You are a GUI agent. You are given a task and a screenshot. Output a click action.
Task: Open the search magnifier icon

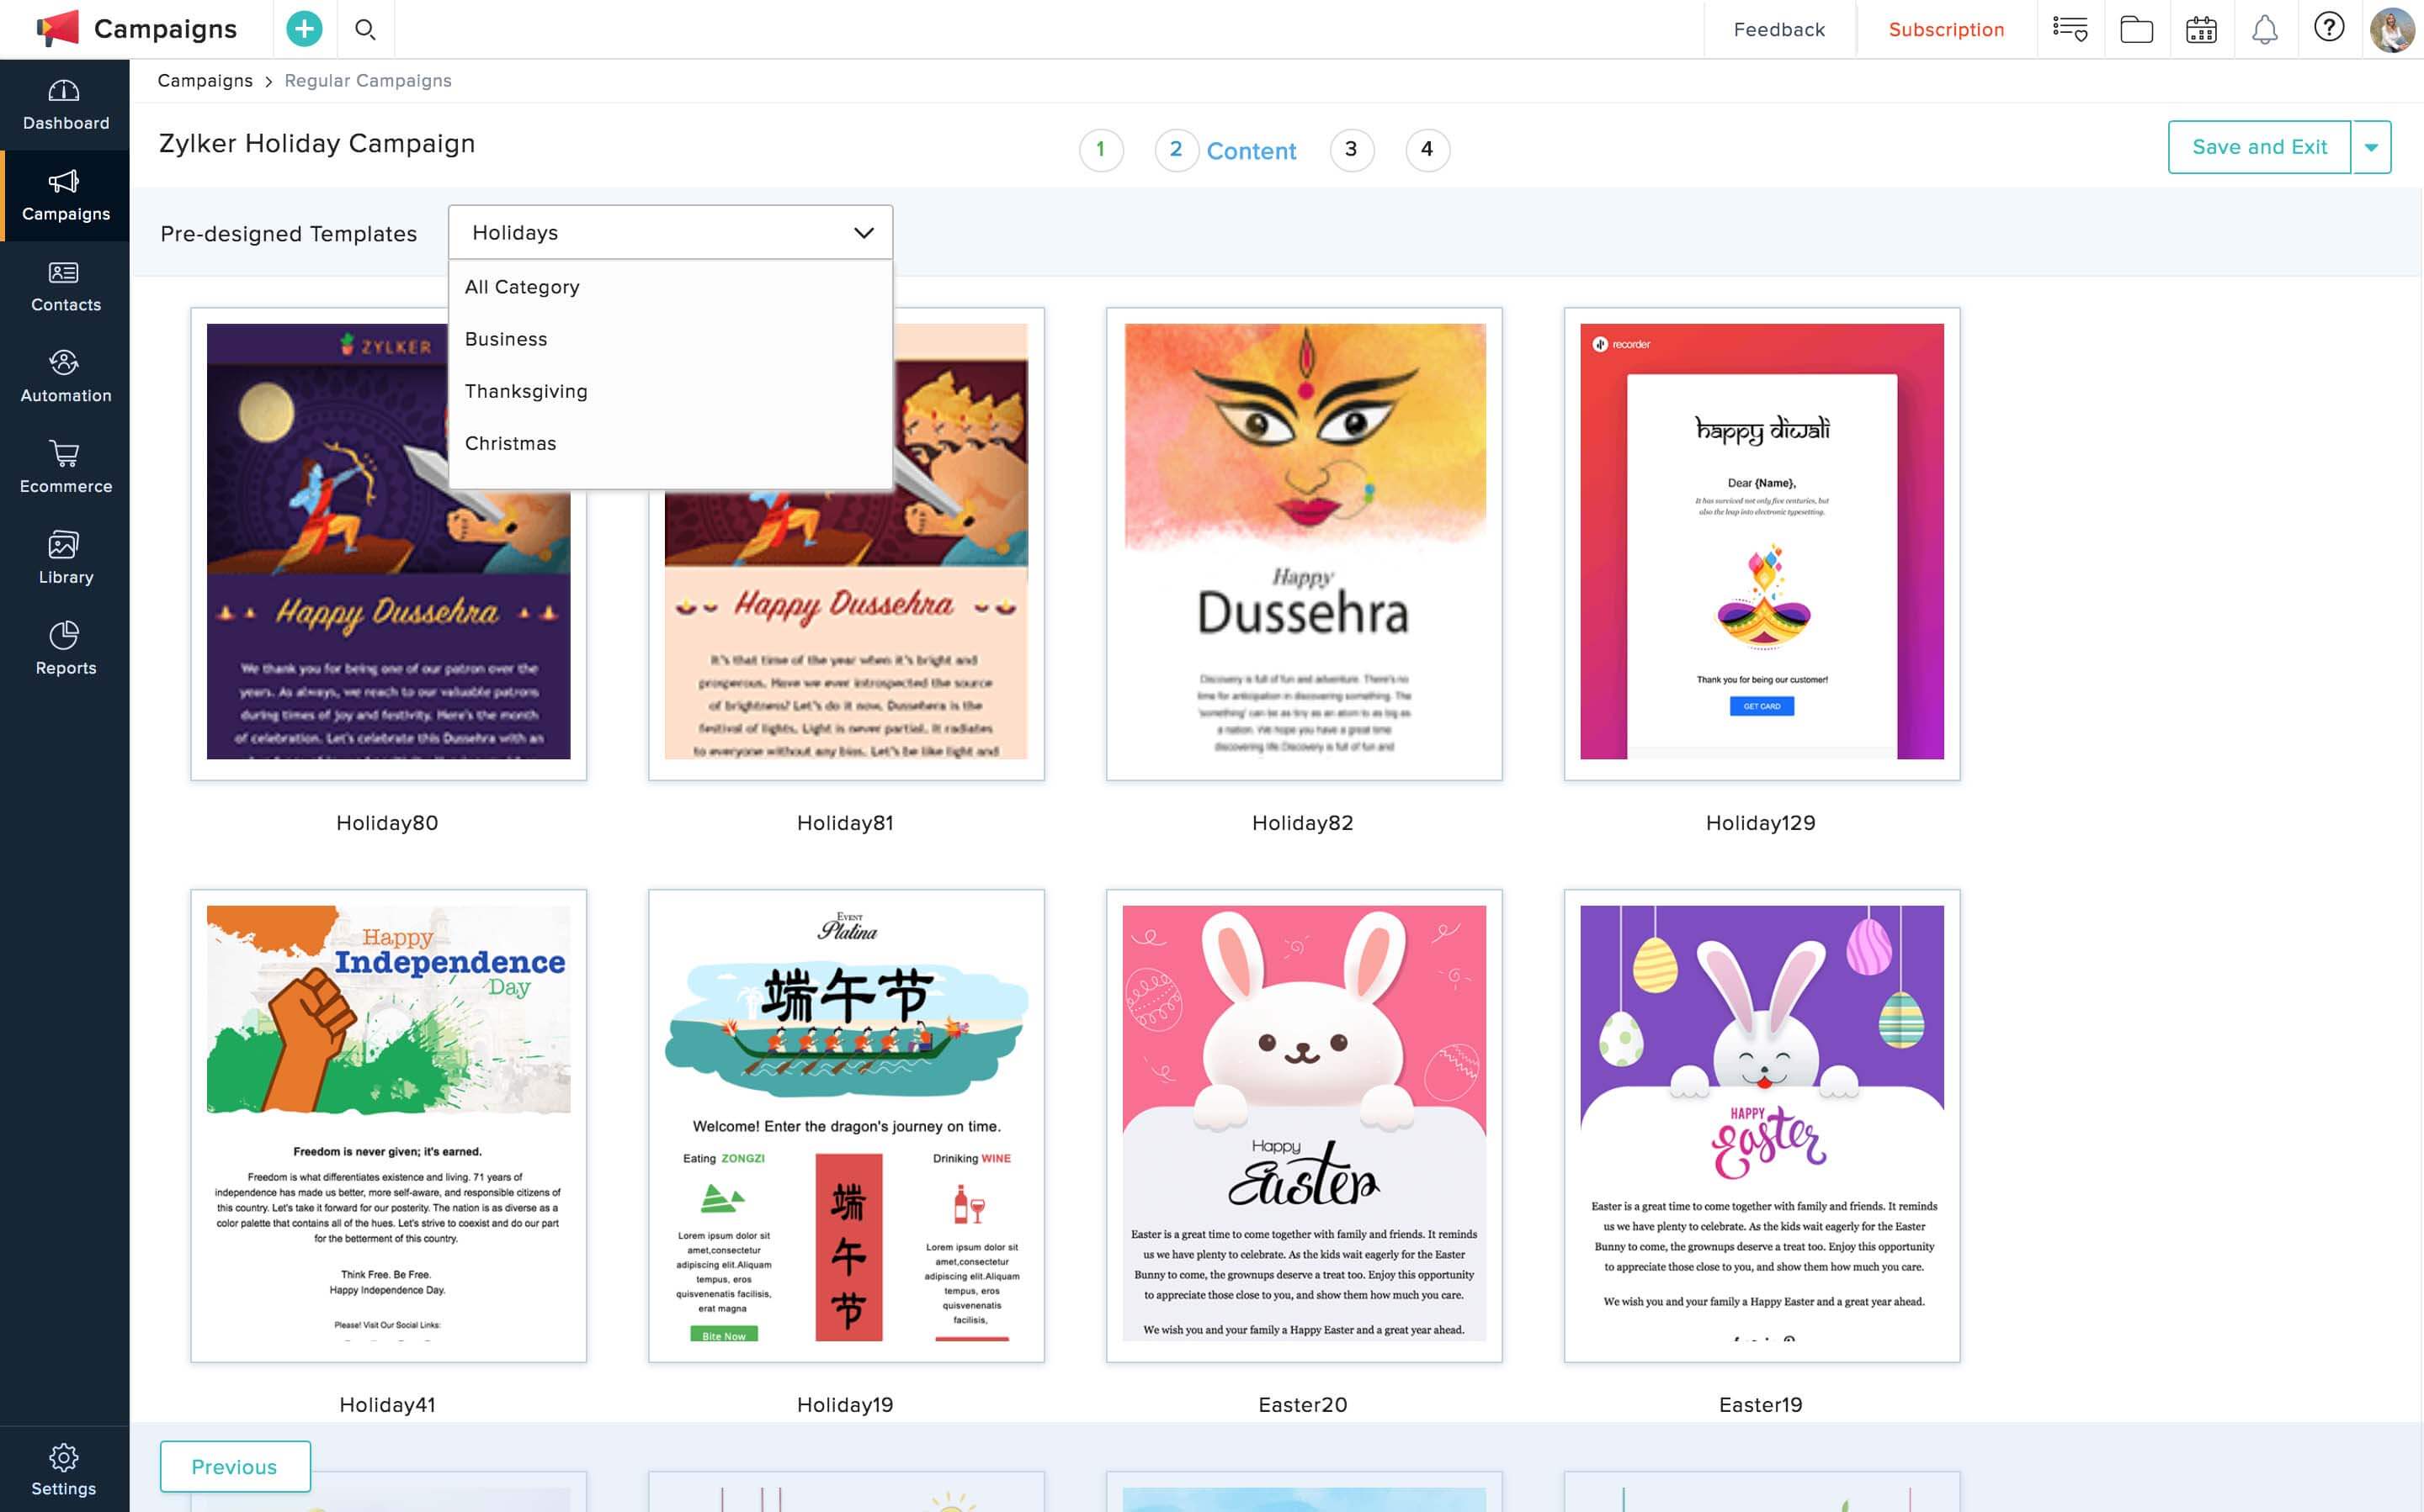365,29
